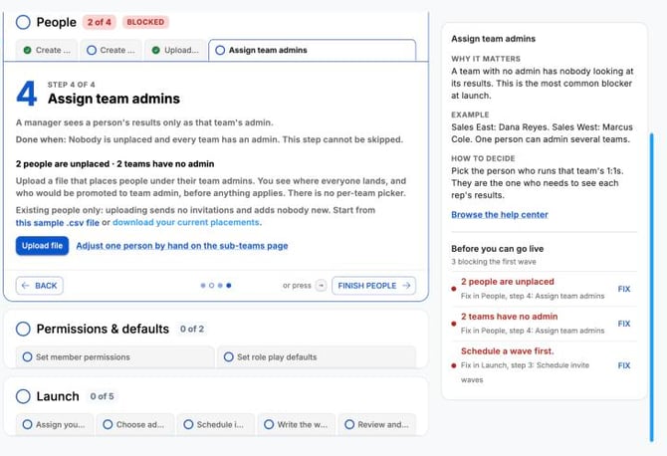
Task: Open this sample .csv file link
Action: pos(58,222)
